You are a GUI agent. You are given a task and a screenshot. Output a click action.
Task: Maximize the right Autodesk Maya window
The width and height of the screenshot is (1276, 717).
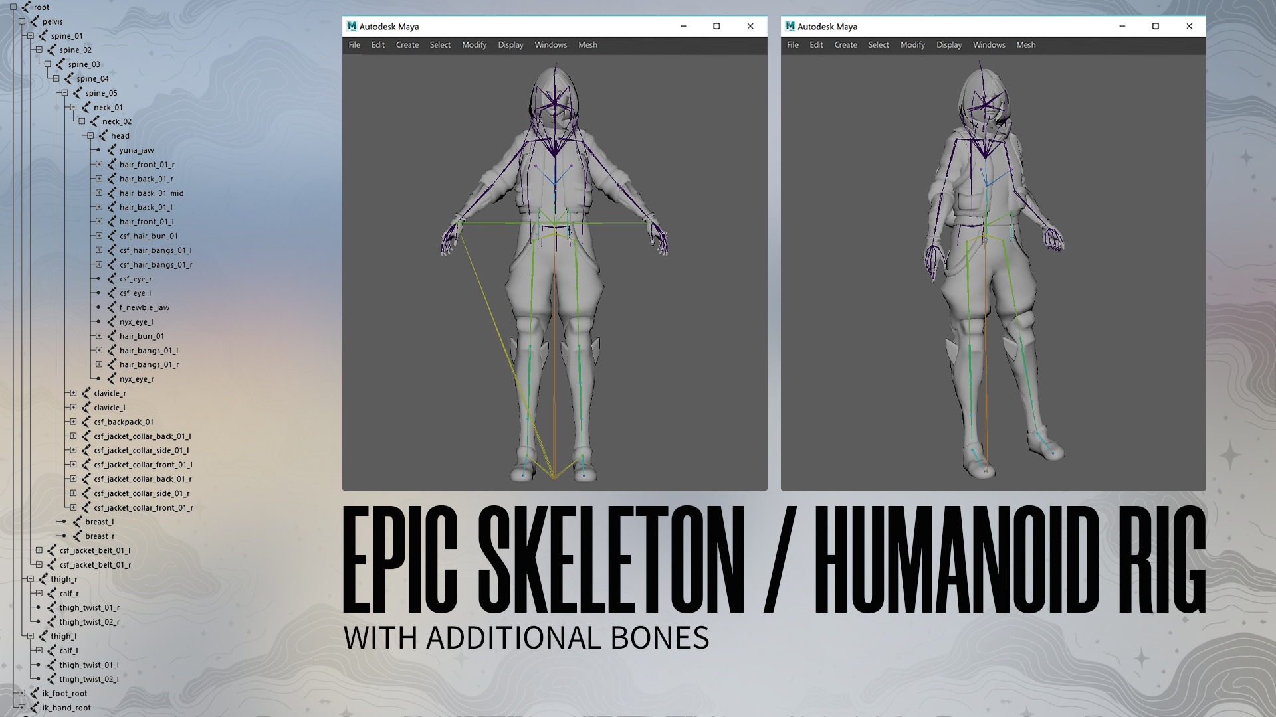pos(1155,27)
